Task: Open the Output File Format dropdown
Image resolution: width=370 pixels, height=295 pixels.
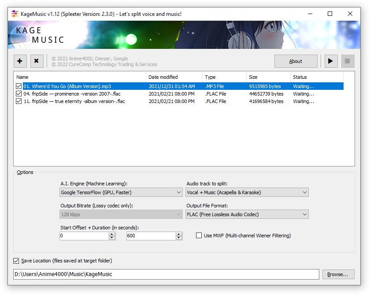Action: click(x=247, y=214)
